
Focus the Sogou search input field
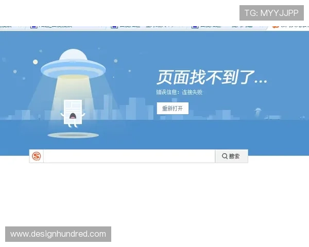tap(129, 156)
